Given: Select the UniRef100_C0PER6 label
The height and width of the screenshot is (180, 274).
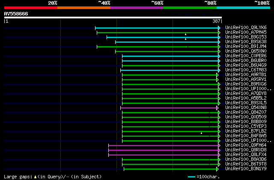Looking at the screenshot, I should point(246,56).
